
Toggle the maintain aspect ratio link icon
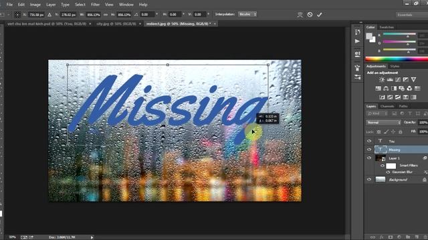[x=106, y=15]
